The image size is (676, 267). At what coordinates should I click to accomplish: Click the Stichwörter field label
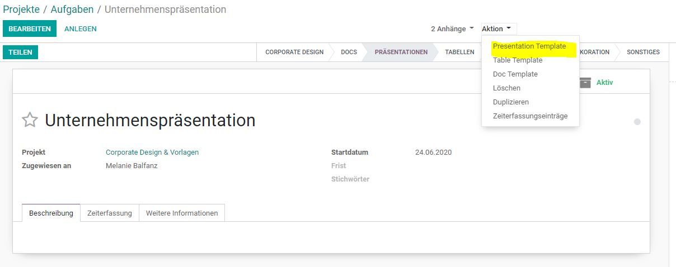tap(350, 179)
